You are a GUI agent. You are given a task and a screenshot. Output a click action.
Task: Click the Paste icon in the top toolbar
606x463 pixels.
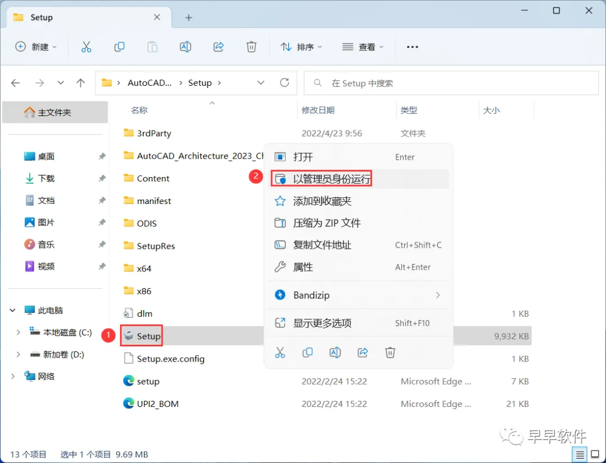[x=152, y=47]
